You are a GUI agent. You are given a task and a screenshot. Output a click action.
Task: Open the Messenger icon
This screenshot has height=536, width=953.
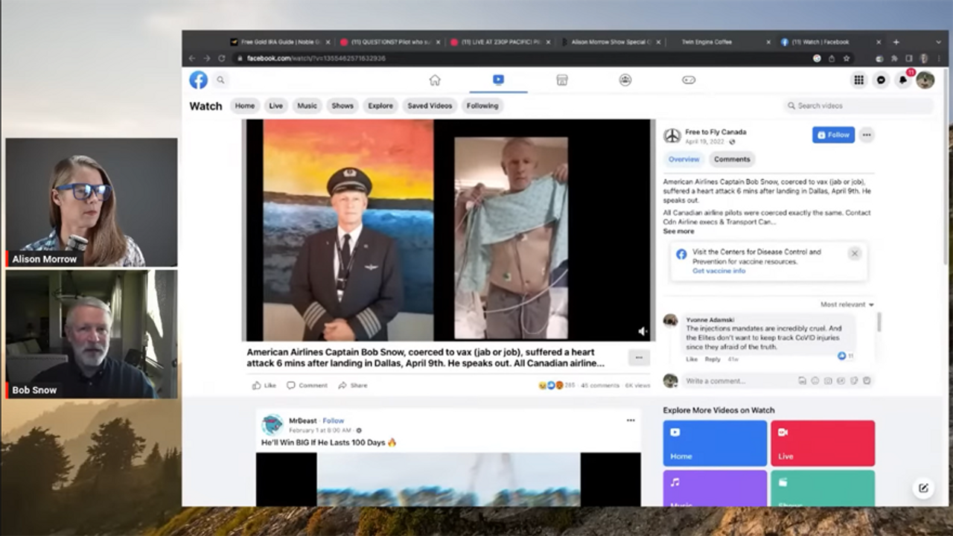(x=881, y=80)
